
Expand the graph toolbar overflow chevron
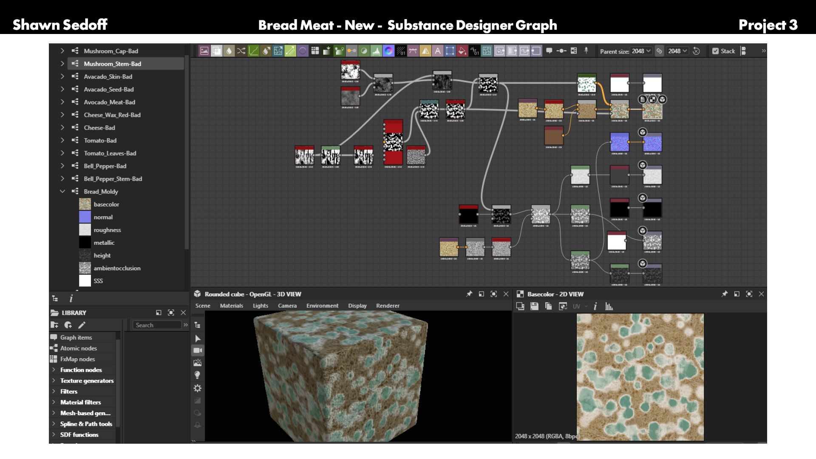763,51
